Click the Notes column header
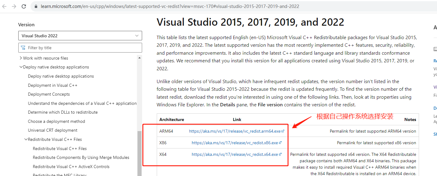This screenshot has height=176, width=437. point(410,119)
